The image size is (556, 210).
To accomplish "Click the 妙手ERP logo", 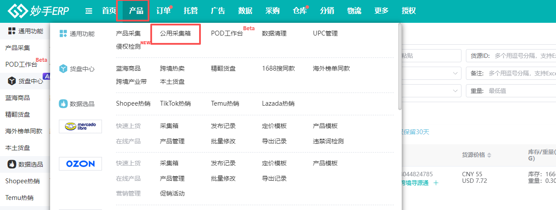I will (x=39, y=11).
